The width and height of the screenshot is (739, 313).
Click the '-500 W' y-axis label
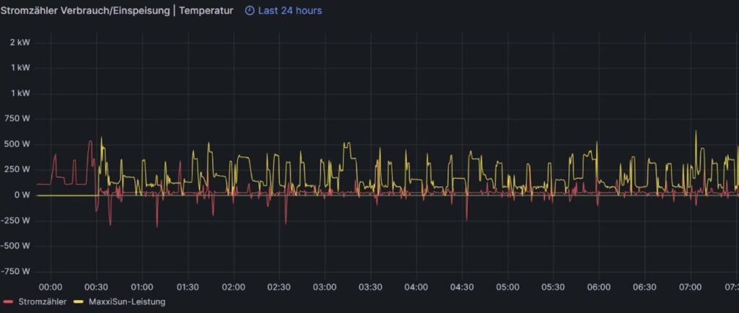15,246
